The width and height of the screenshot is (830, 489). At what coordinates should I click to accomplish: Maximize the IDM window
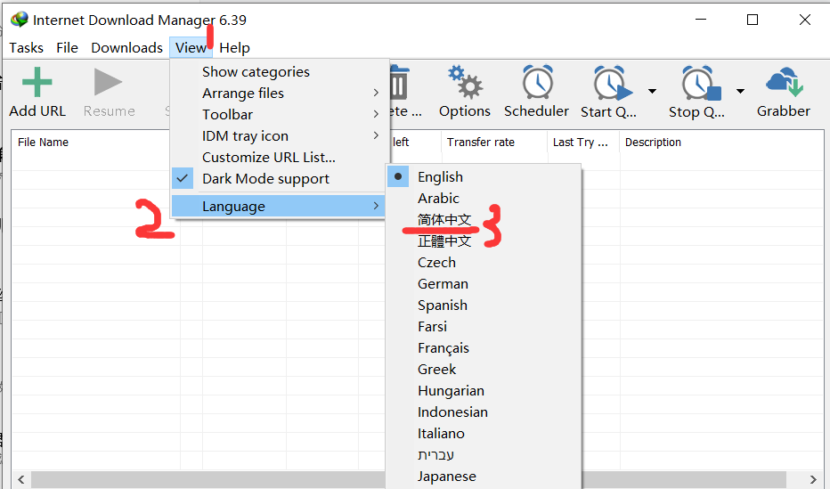click(753, 20)
